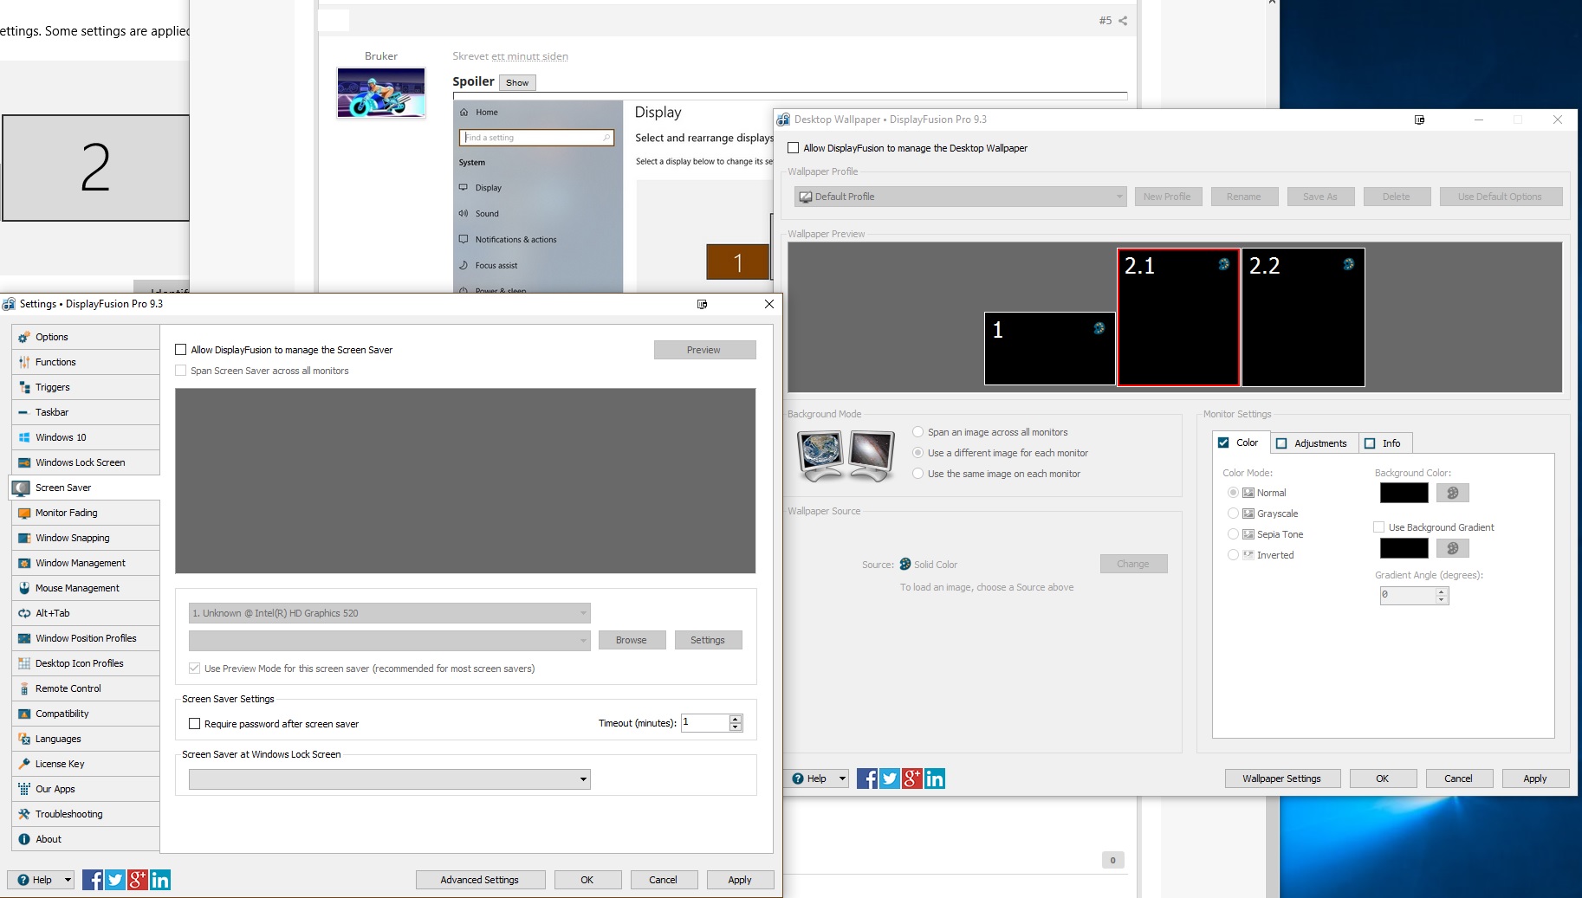Open Desktop Icon Profiles settings page
Viewport: 1582px width, 898px height.
86,663
